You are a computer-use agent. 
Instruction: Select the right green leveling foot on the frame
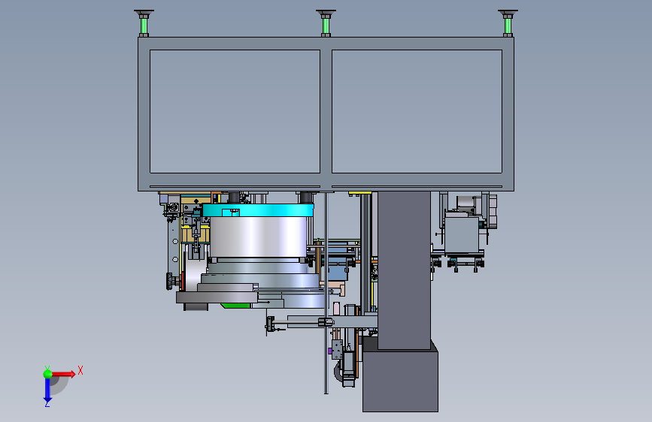point(508,24)
